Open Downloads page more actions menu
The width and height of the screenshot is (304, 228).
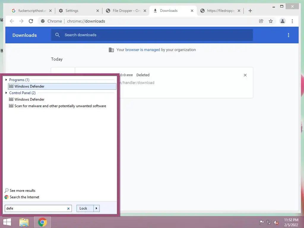coord(289,35)
